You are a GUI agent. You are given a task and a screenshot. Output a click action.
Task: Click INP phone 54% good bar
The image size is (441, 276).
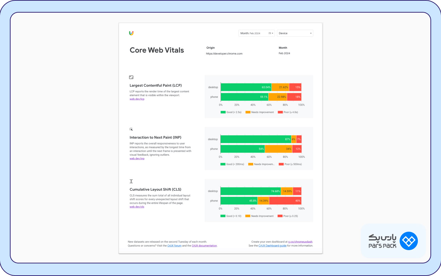(243, 149)
